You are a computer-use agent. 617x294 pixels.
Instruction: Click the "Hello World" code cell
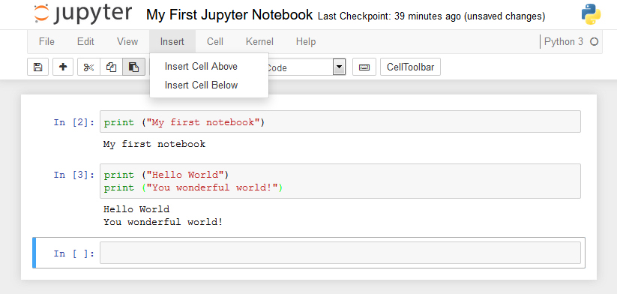tap(340, 181)
